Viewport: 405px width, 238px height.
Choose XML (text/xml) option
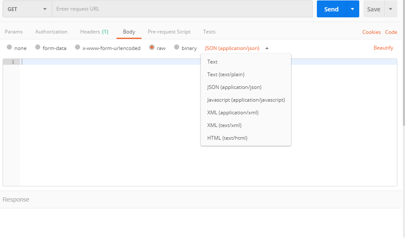point(246,125)
